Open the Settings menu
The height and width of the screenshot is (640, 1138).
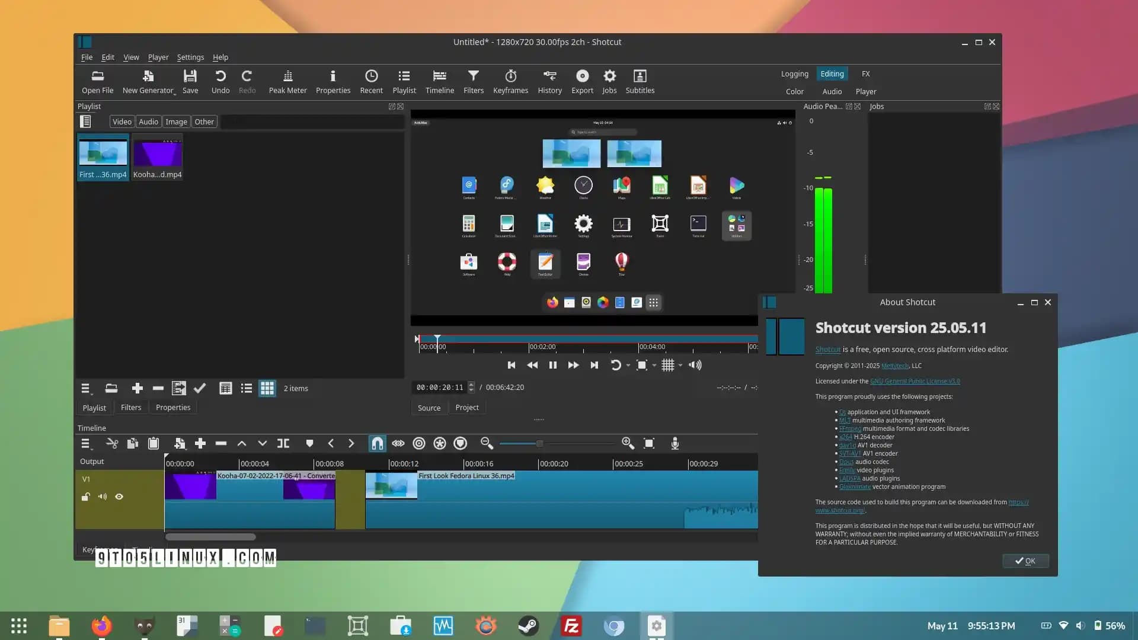click(190, 57)
